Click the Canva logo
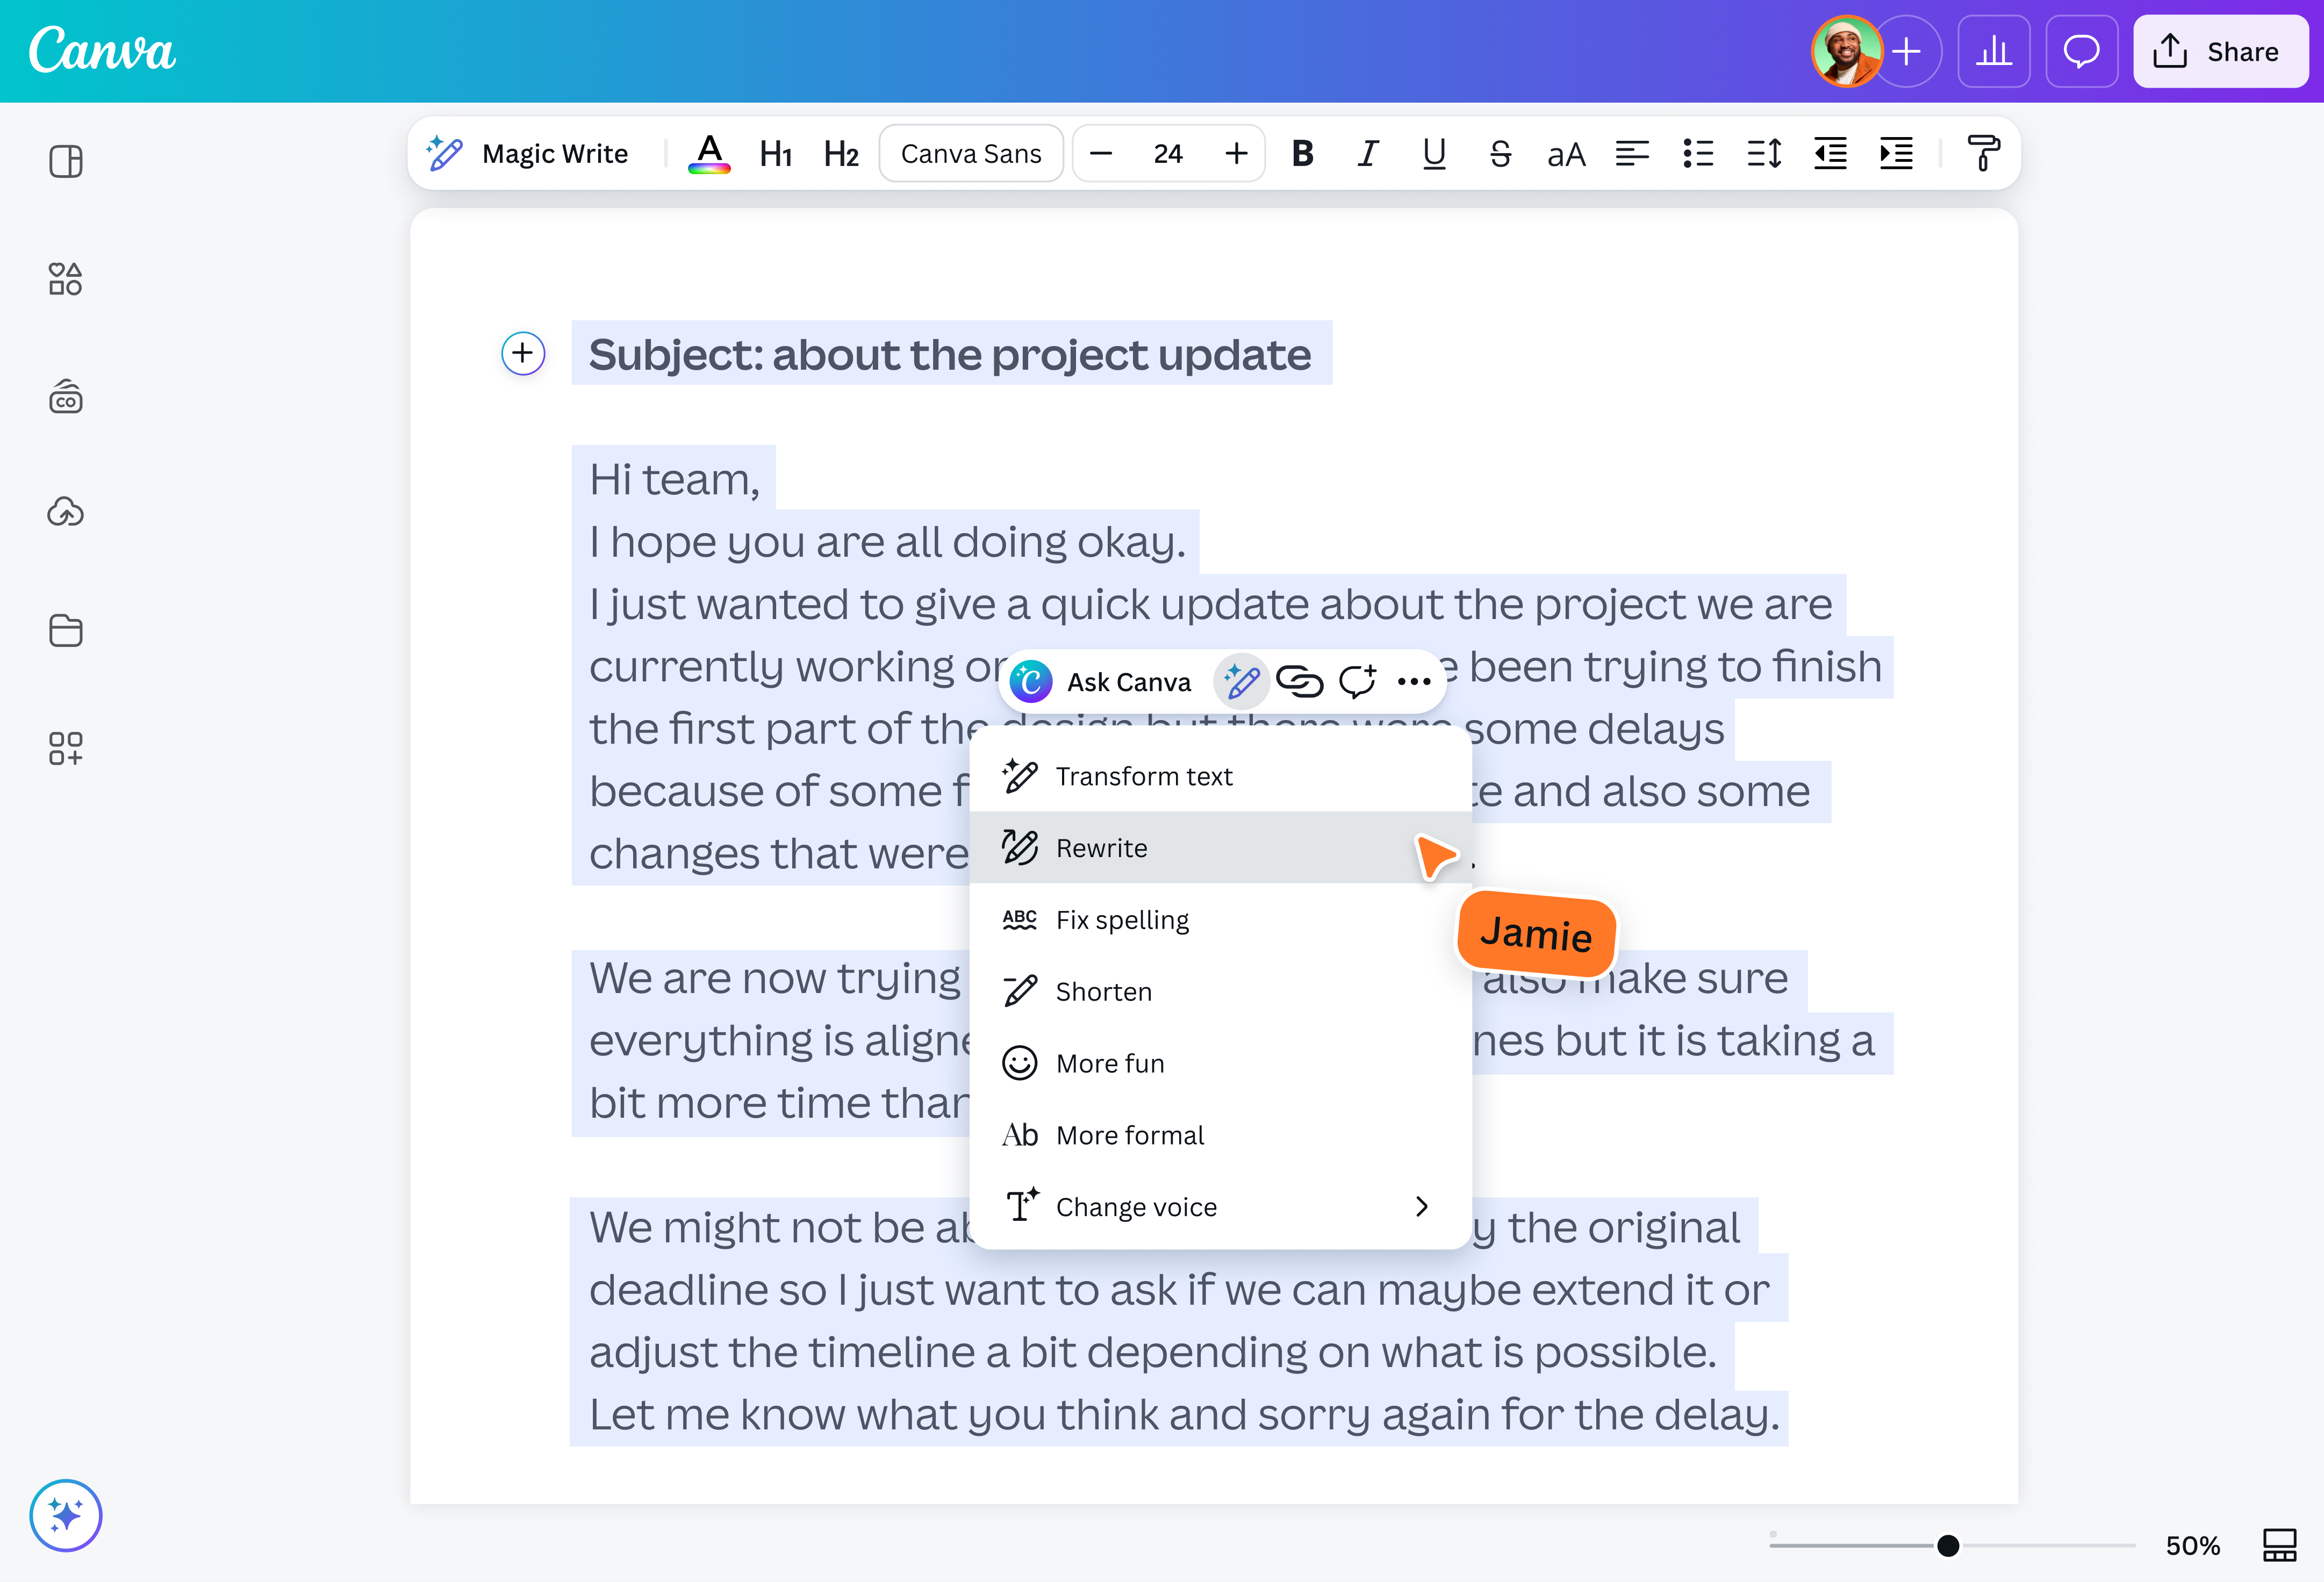Screen dimensions: 2324x1582 pos(102,50)
